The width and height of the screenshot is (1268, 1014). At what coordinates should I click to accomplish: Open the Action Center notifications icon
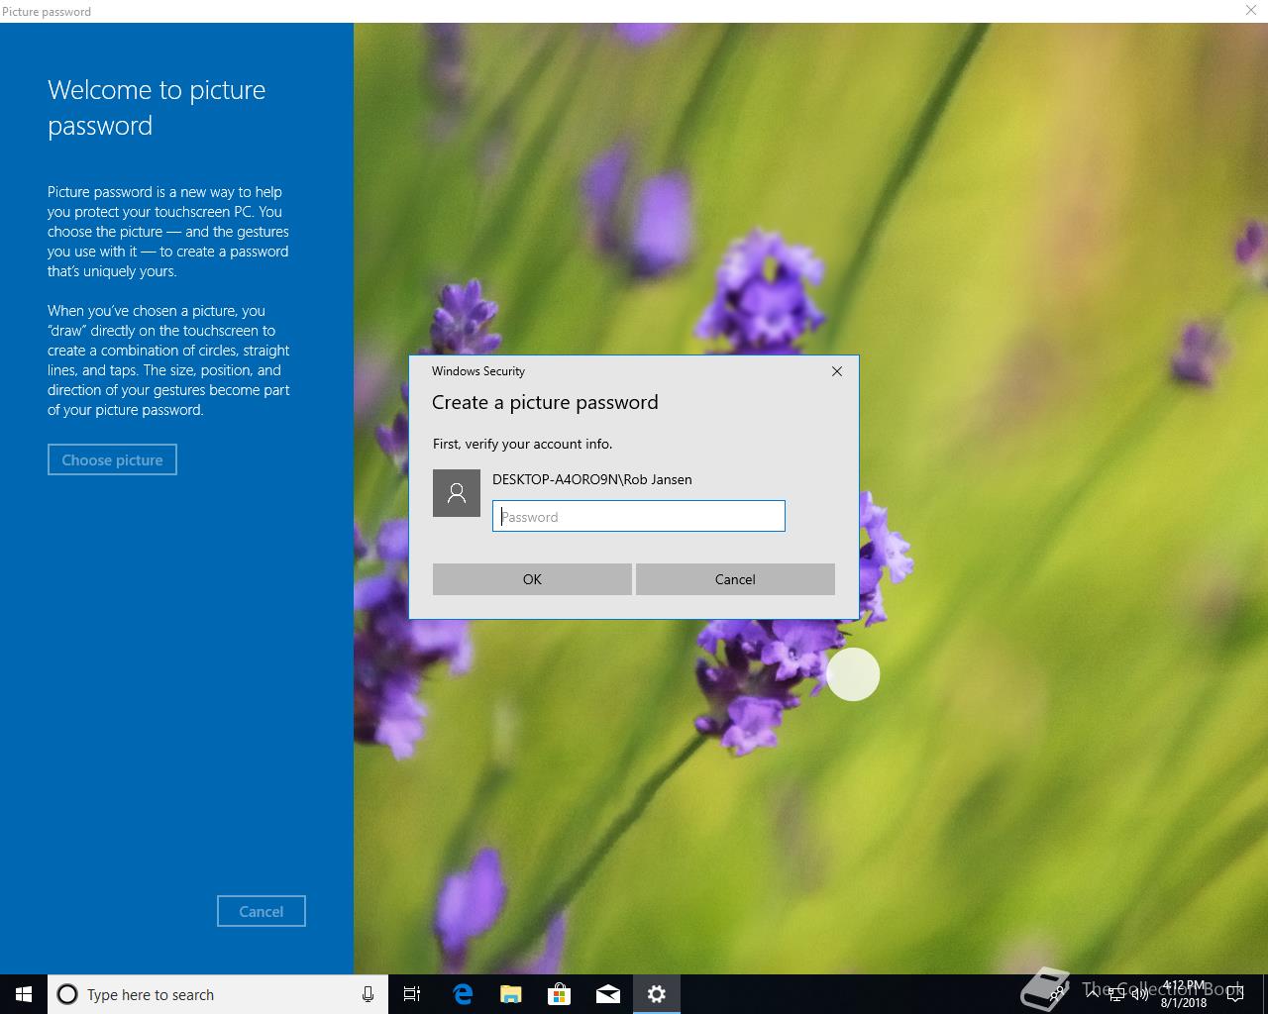click(x=1235, y=994)
